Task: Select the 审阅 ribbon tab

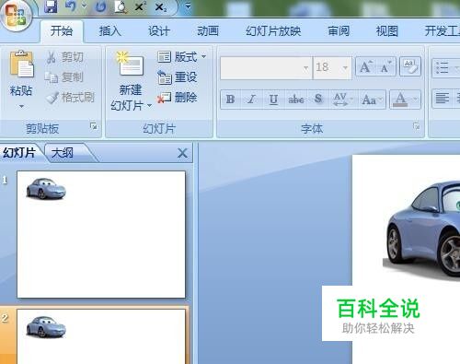Action: (x=339, y=31)
